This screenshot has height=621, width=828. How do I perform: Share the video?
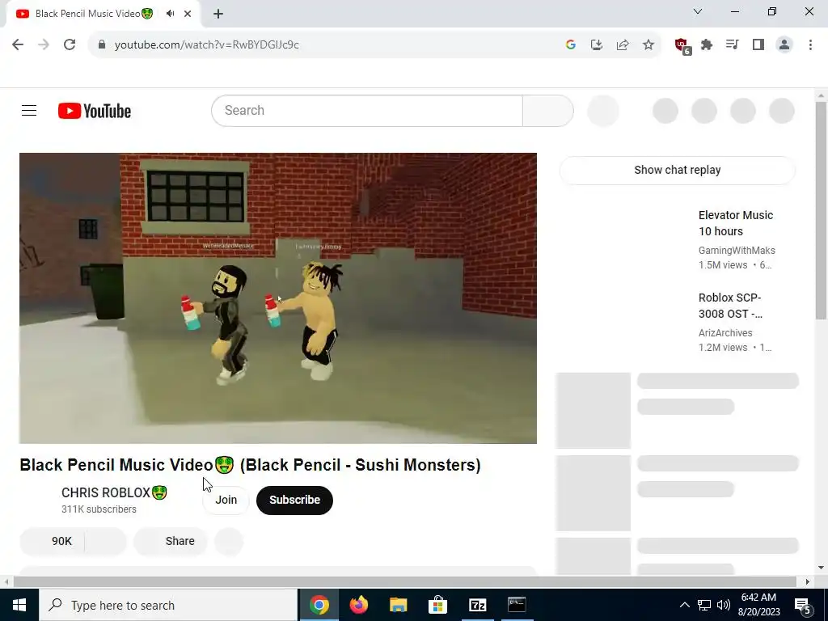[171, 541]
